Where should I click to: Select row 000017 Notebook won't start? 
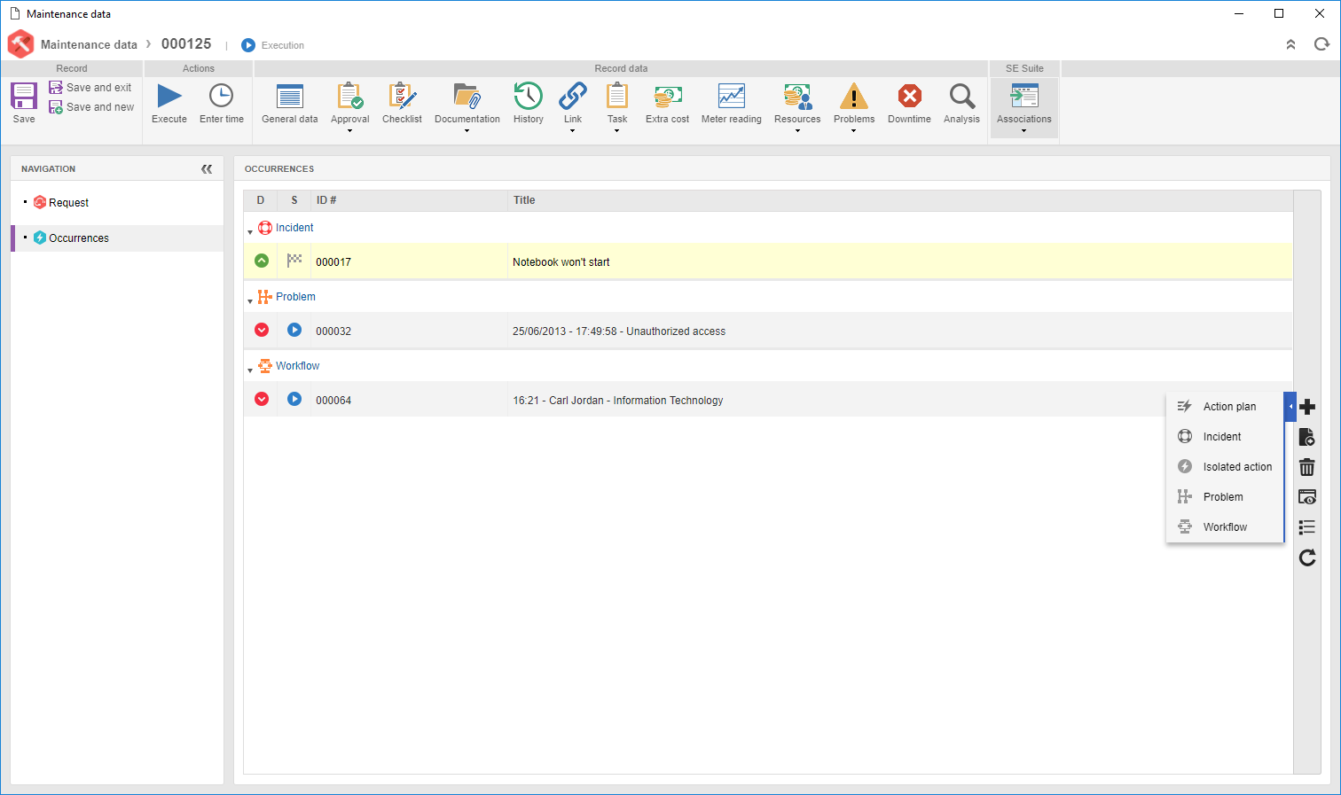(768, 261)
